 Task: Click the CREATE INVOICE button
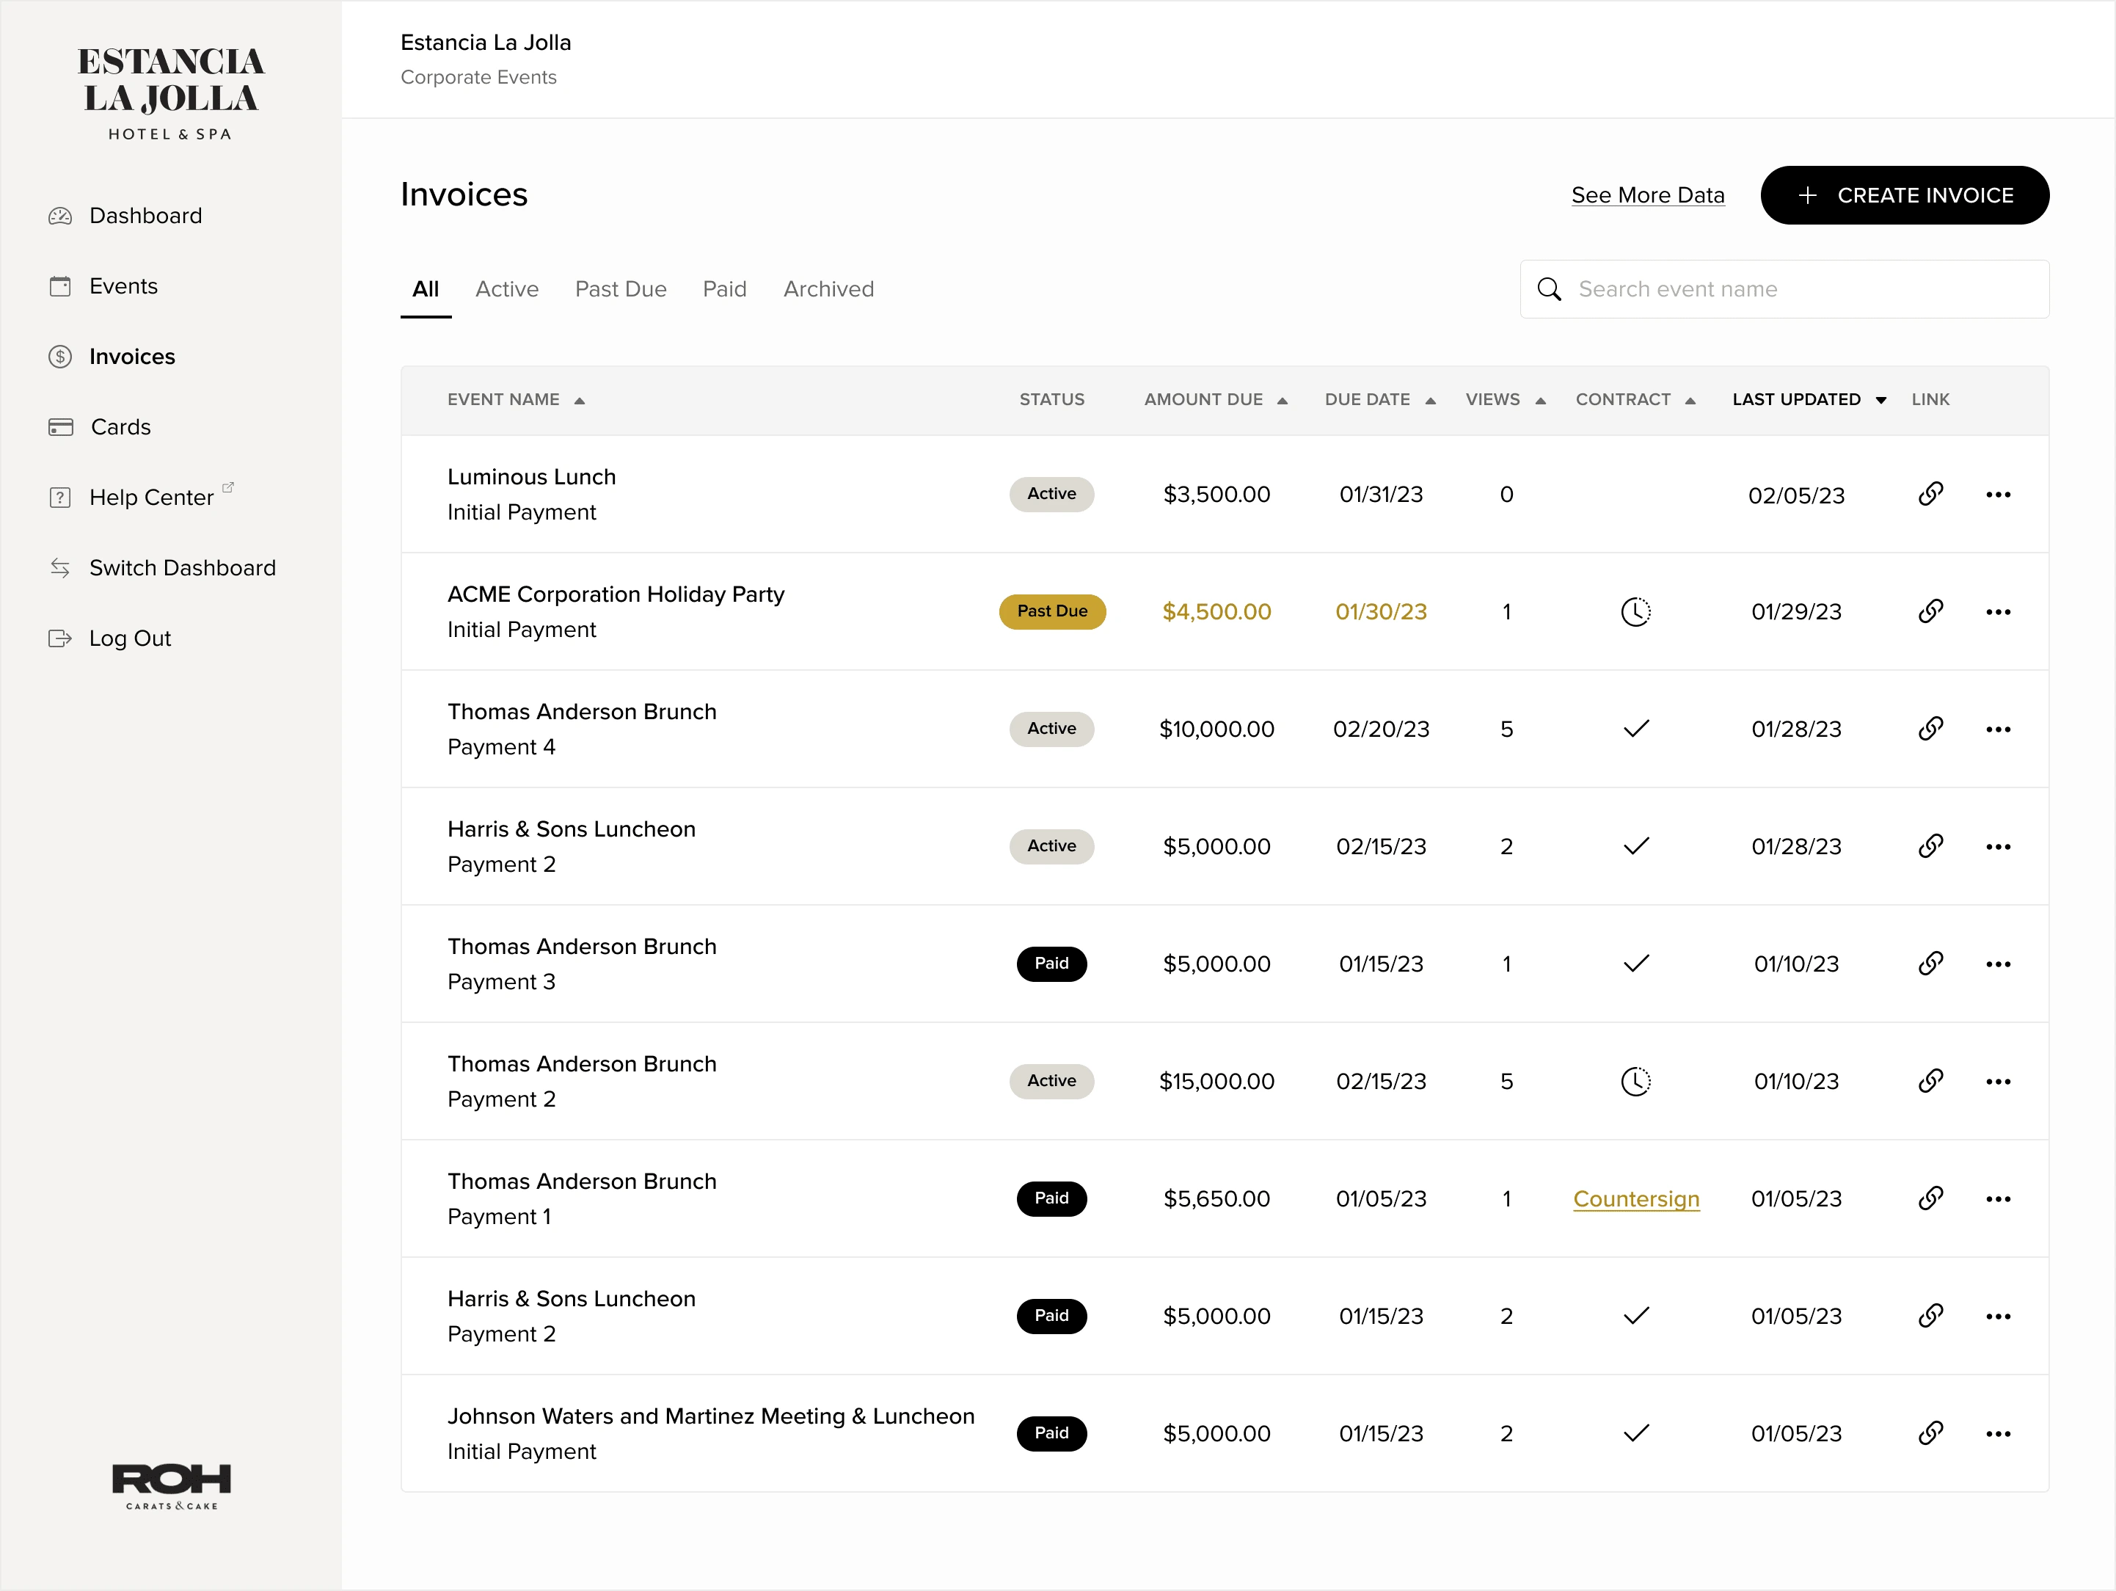(x=1902, y=195)
